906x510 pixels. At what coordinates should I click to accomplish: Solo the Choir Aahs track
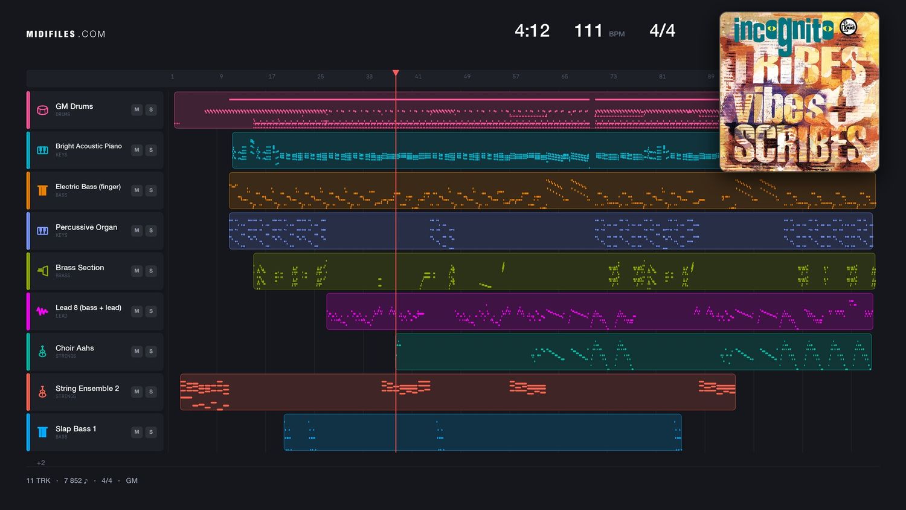click(151, 351)
